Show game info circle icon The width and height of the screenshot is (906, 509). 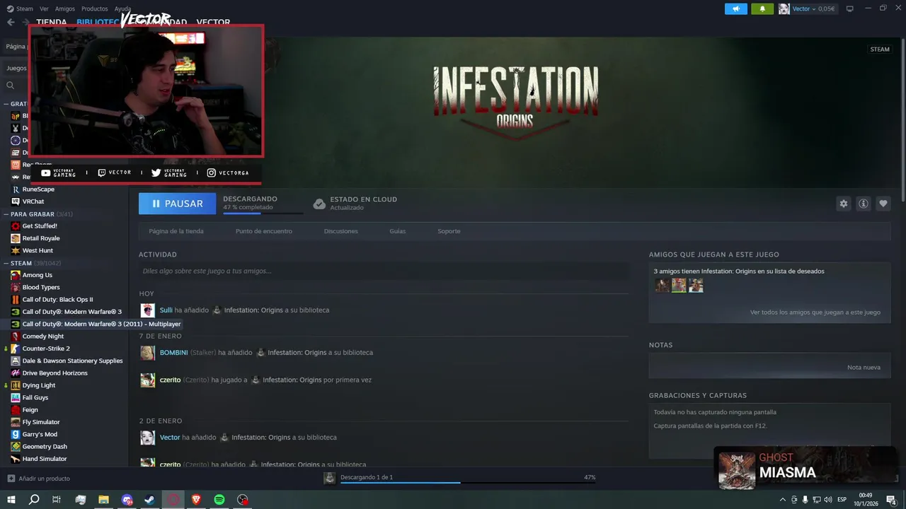point(864,204)
